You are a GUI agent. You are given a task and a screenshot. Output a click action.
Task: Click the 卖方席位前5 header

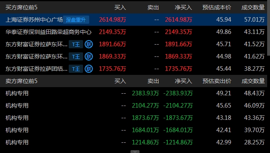coord(21,81)
